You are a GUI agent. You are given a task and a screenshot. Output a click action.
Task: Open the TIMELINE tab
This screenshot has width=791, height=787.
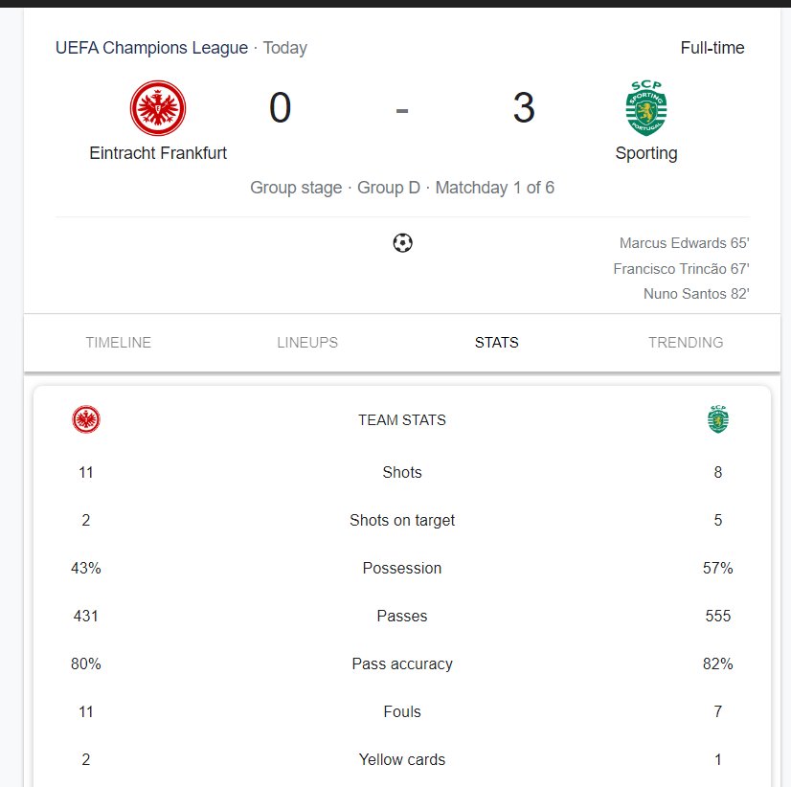[118, 343]
